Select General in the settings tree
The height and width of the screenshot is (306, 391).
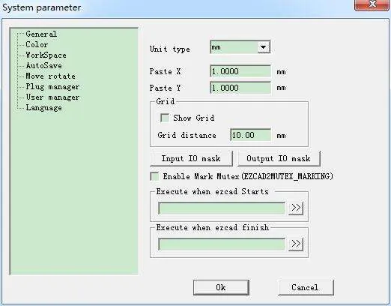(41, 34)
